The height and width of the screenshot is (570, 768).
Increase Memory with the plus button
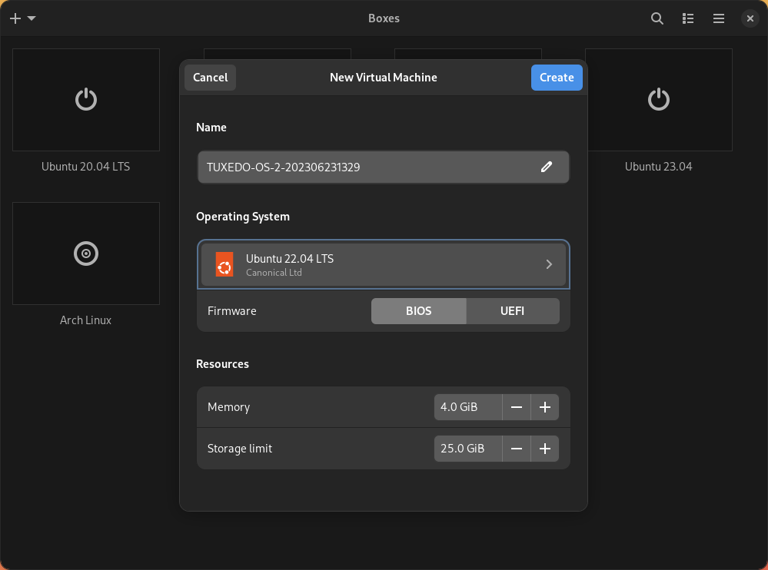click(x=544, y=407)
